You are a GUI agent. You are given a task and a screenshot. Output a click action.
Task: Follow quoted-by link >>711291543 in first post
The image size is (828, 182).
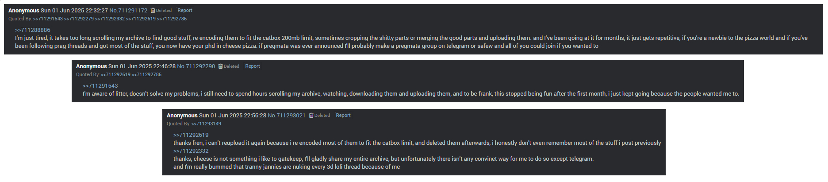click(48, 19)
